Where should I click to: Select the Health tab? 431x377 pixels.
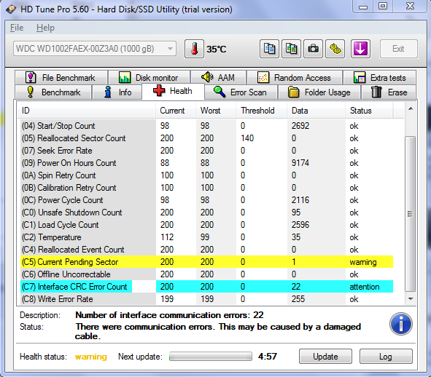[173, 91]
